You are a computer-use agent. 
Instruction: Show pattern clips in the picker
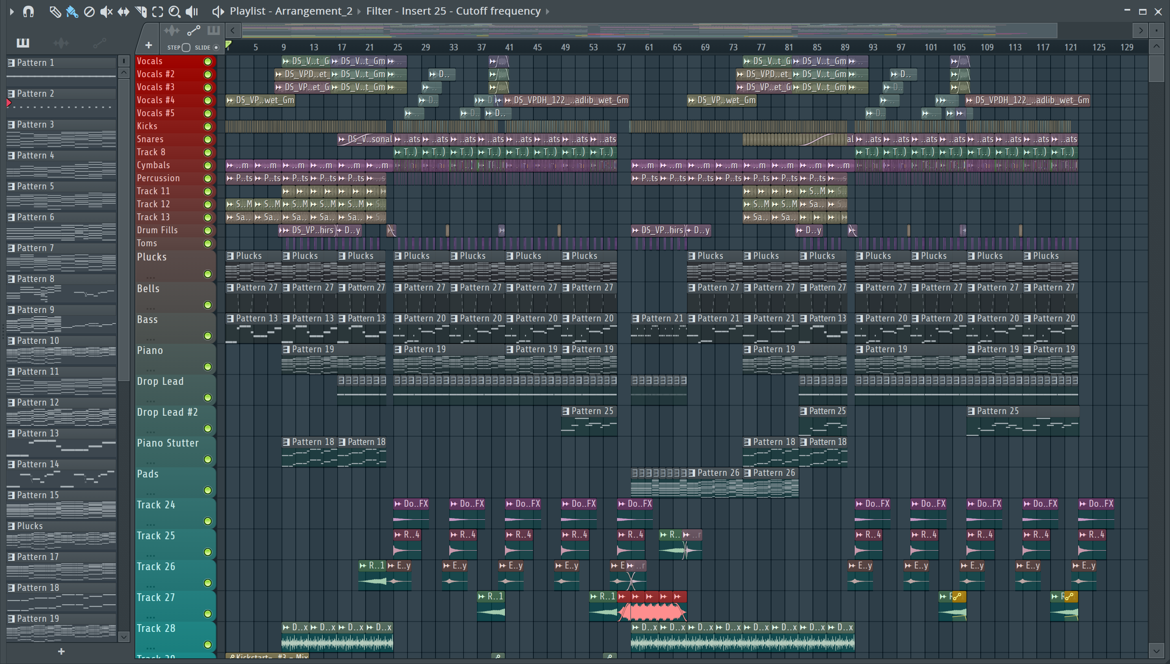point(23,43)
